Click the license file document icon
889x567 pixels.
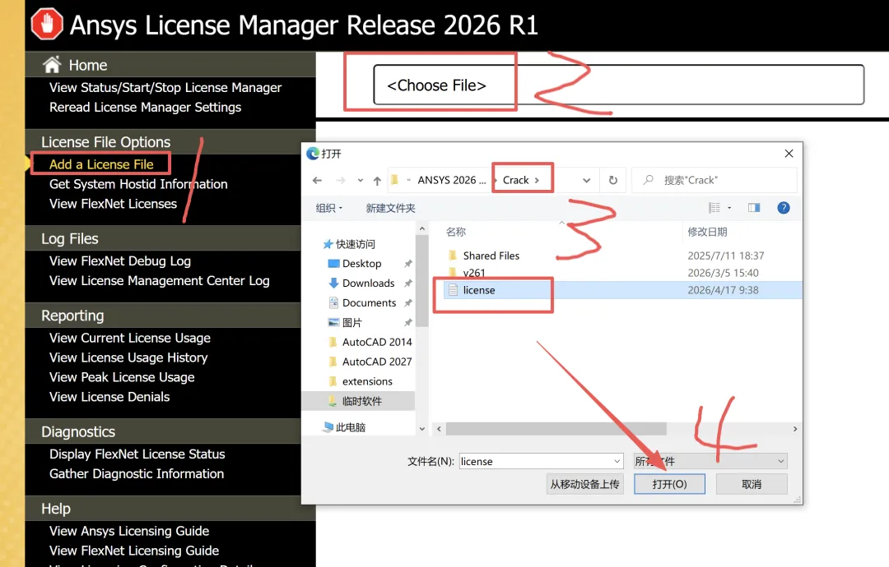tap(453, 290)
